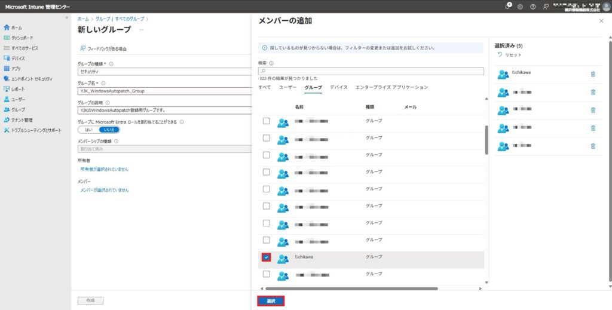Click the フィードバックがある場合 link
The image size is (612, 310).
103,49
